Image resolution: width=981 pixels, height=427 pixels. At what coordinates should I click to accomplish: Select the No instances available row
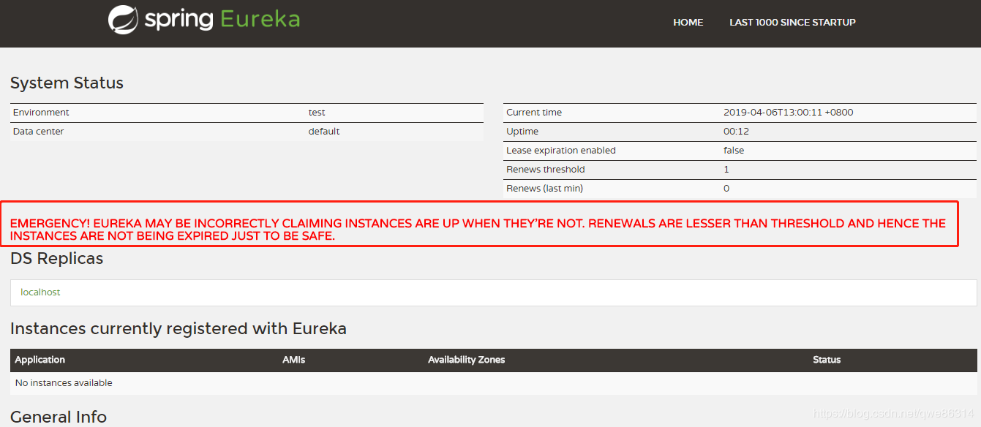63,382
